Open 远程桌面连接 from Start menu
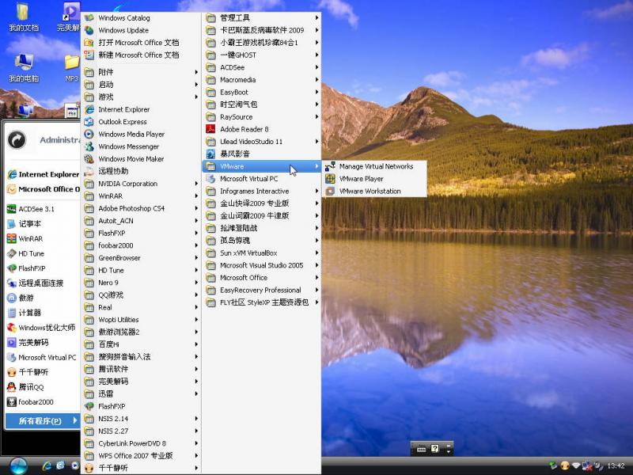This screenshot has width=633, height=475. pyautogui.click(x=44, y=283)
